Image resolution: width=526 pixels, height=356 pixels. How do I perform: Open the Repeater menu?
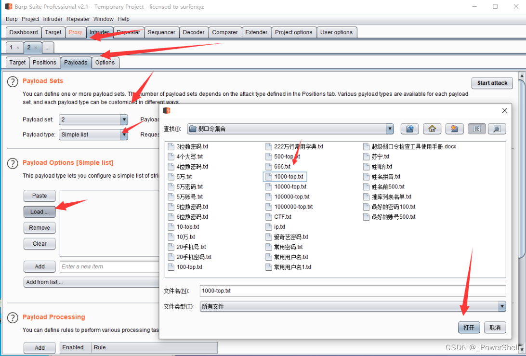pyautogui.click(x=78, y=19)
